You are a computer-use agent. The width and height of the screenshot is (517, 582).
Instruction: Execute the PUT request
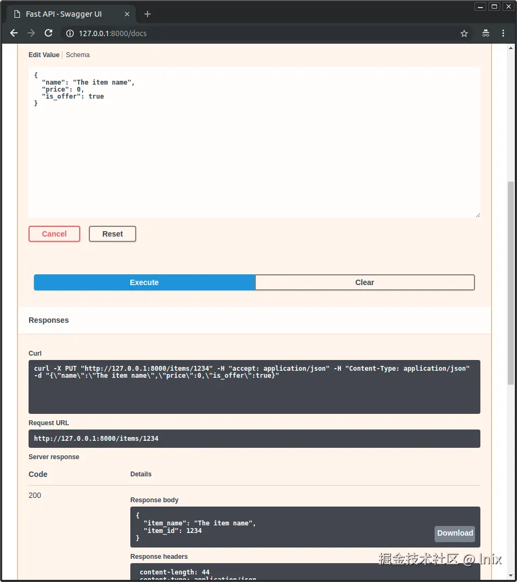coord(144,282)
